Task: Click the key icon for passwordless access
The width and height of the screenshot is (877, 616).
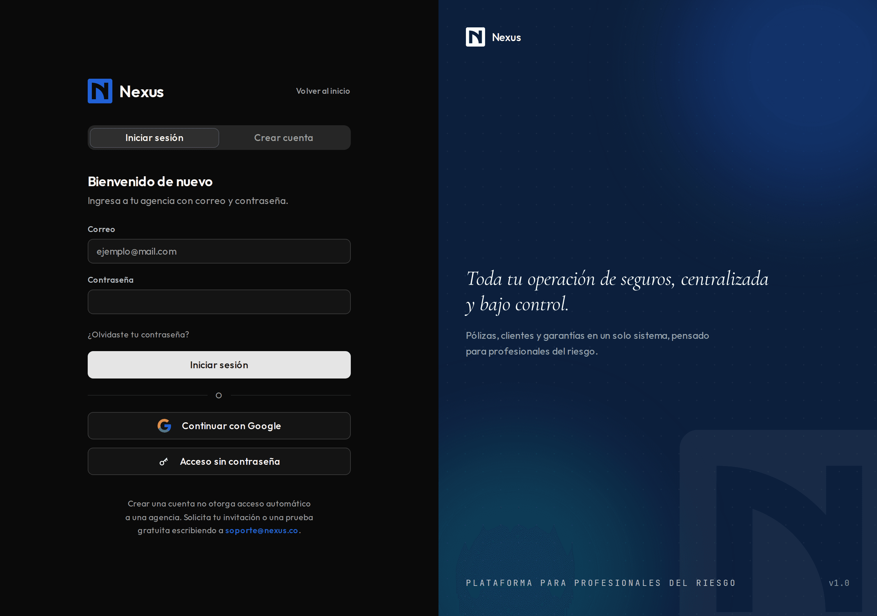Action: pos(163,461)
